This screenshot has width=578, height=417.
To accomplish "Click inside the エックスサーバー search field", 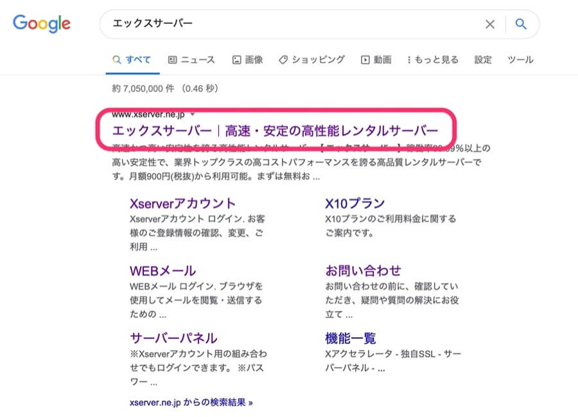I will coord(289,24).
